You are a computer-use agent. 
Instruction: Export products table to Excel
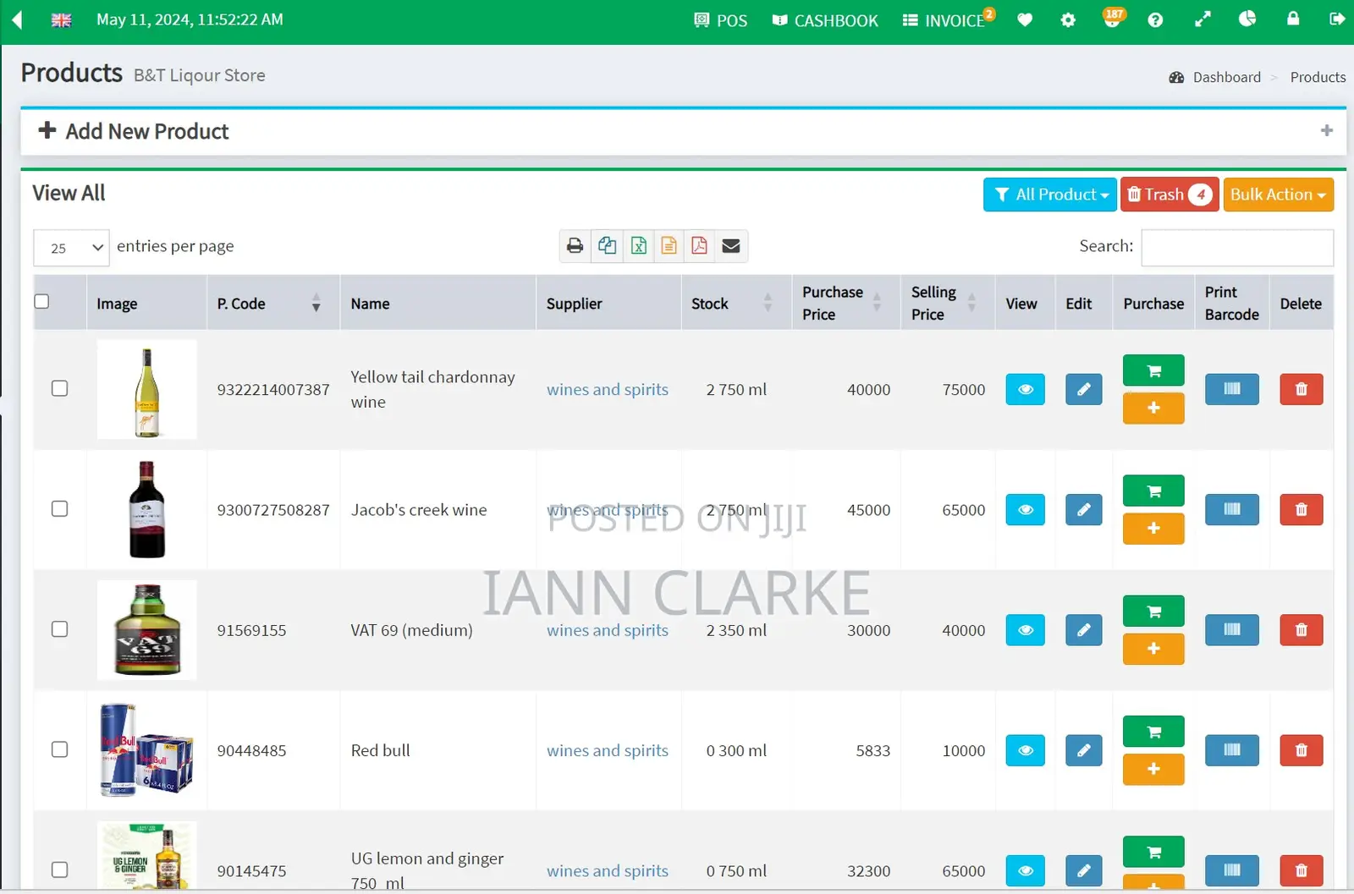click(638, 246)
